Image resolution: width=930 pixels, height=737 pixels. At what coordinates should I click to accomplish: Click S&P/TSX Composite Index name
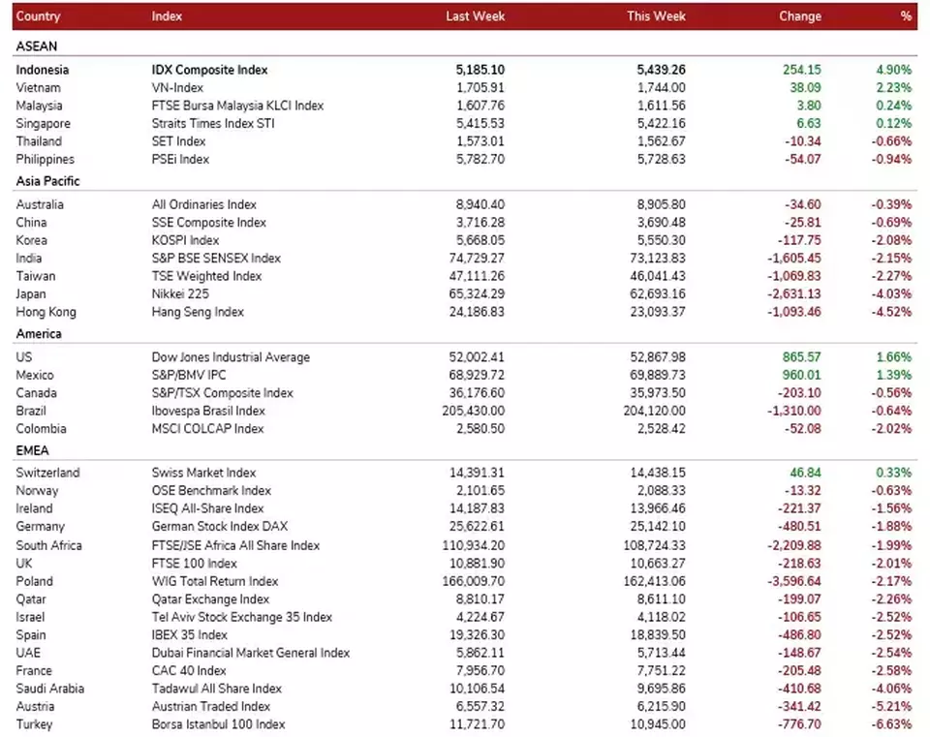tap(223, 392)
